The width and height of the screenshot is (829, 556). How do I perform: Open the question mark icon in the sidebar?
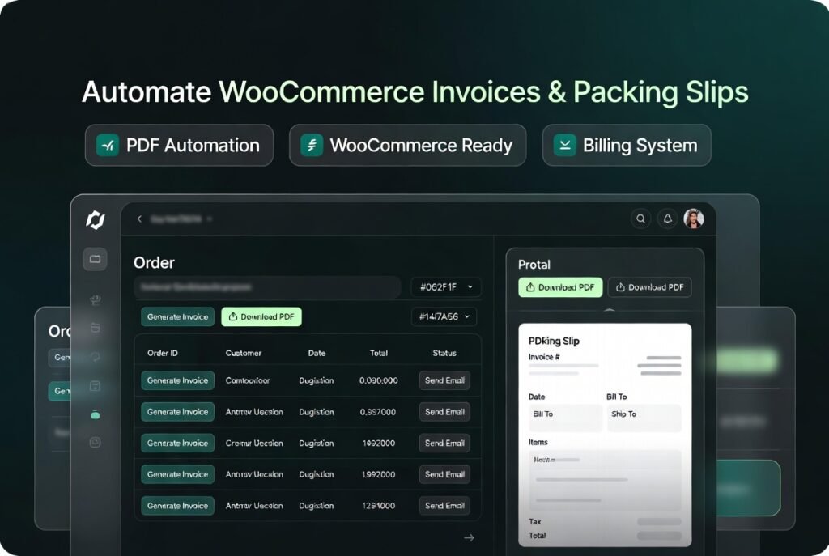point(96,357)
